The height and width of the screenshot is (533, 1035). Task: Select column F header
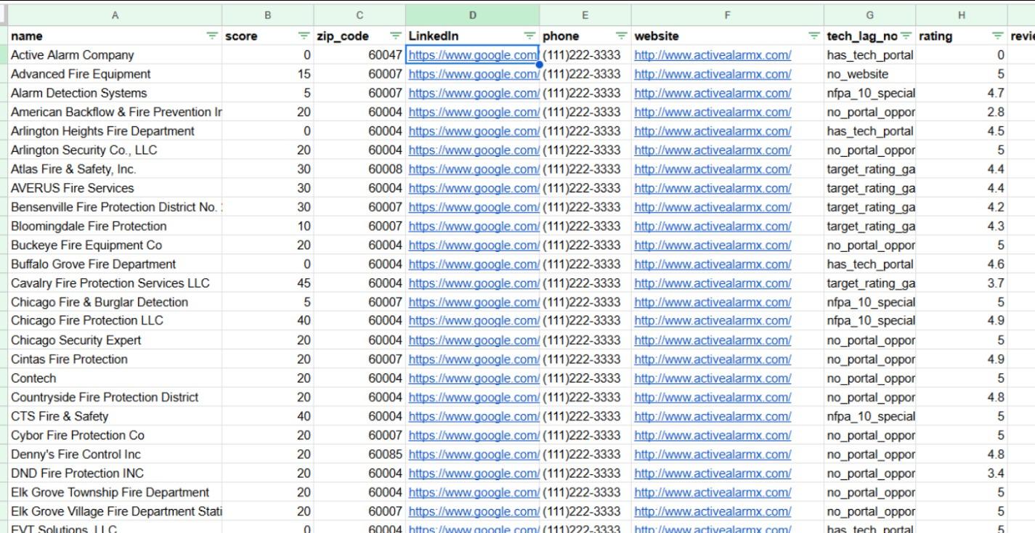click(x=727, y=15)
